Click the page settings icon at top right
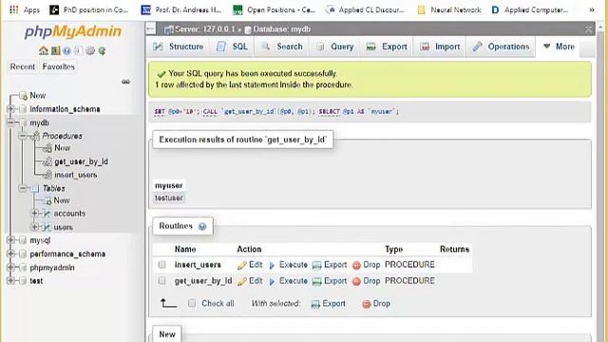The image size is (608, 342). click(x=589, y=29)
